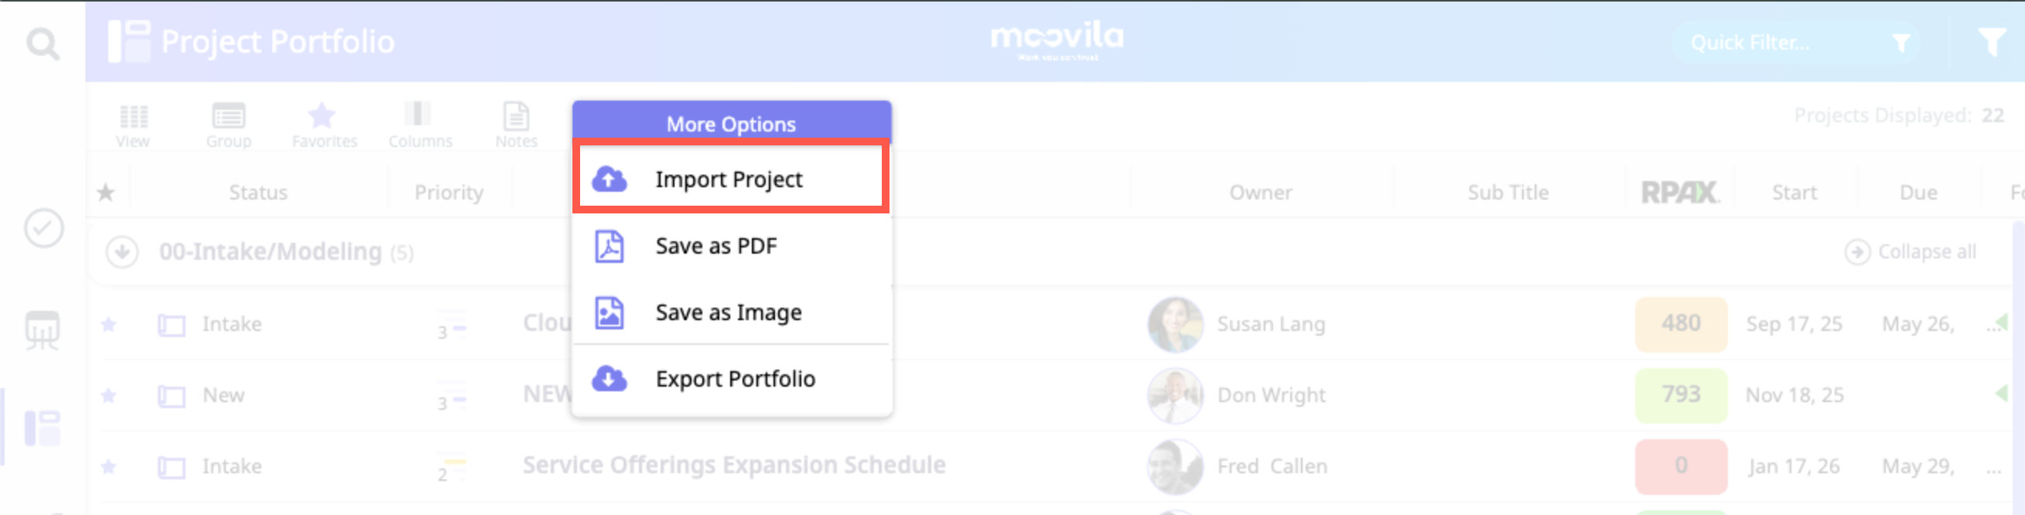Click Export Portfolio option
Screen dimensions: 2025x515
coord(734,379)
